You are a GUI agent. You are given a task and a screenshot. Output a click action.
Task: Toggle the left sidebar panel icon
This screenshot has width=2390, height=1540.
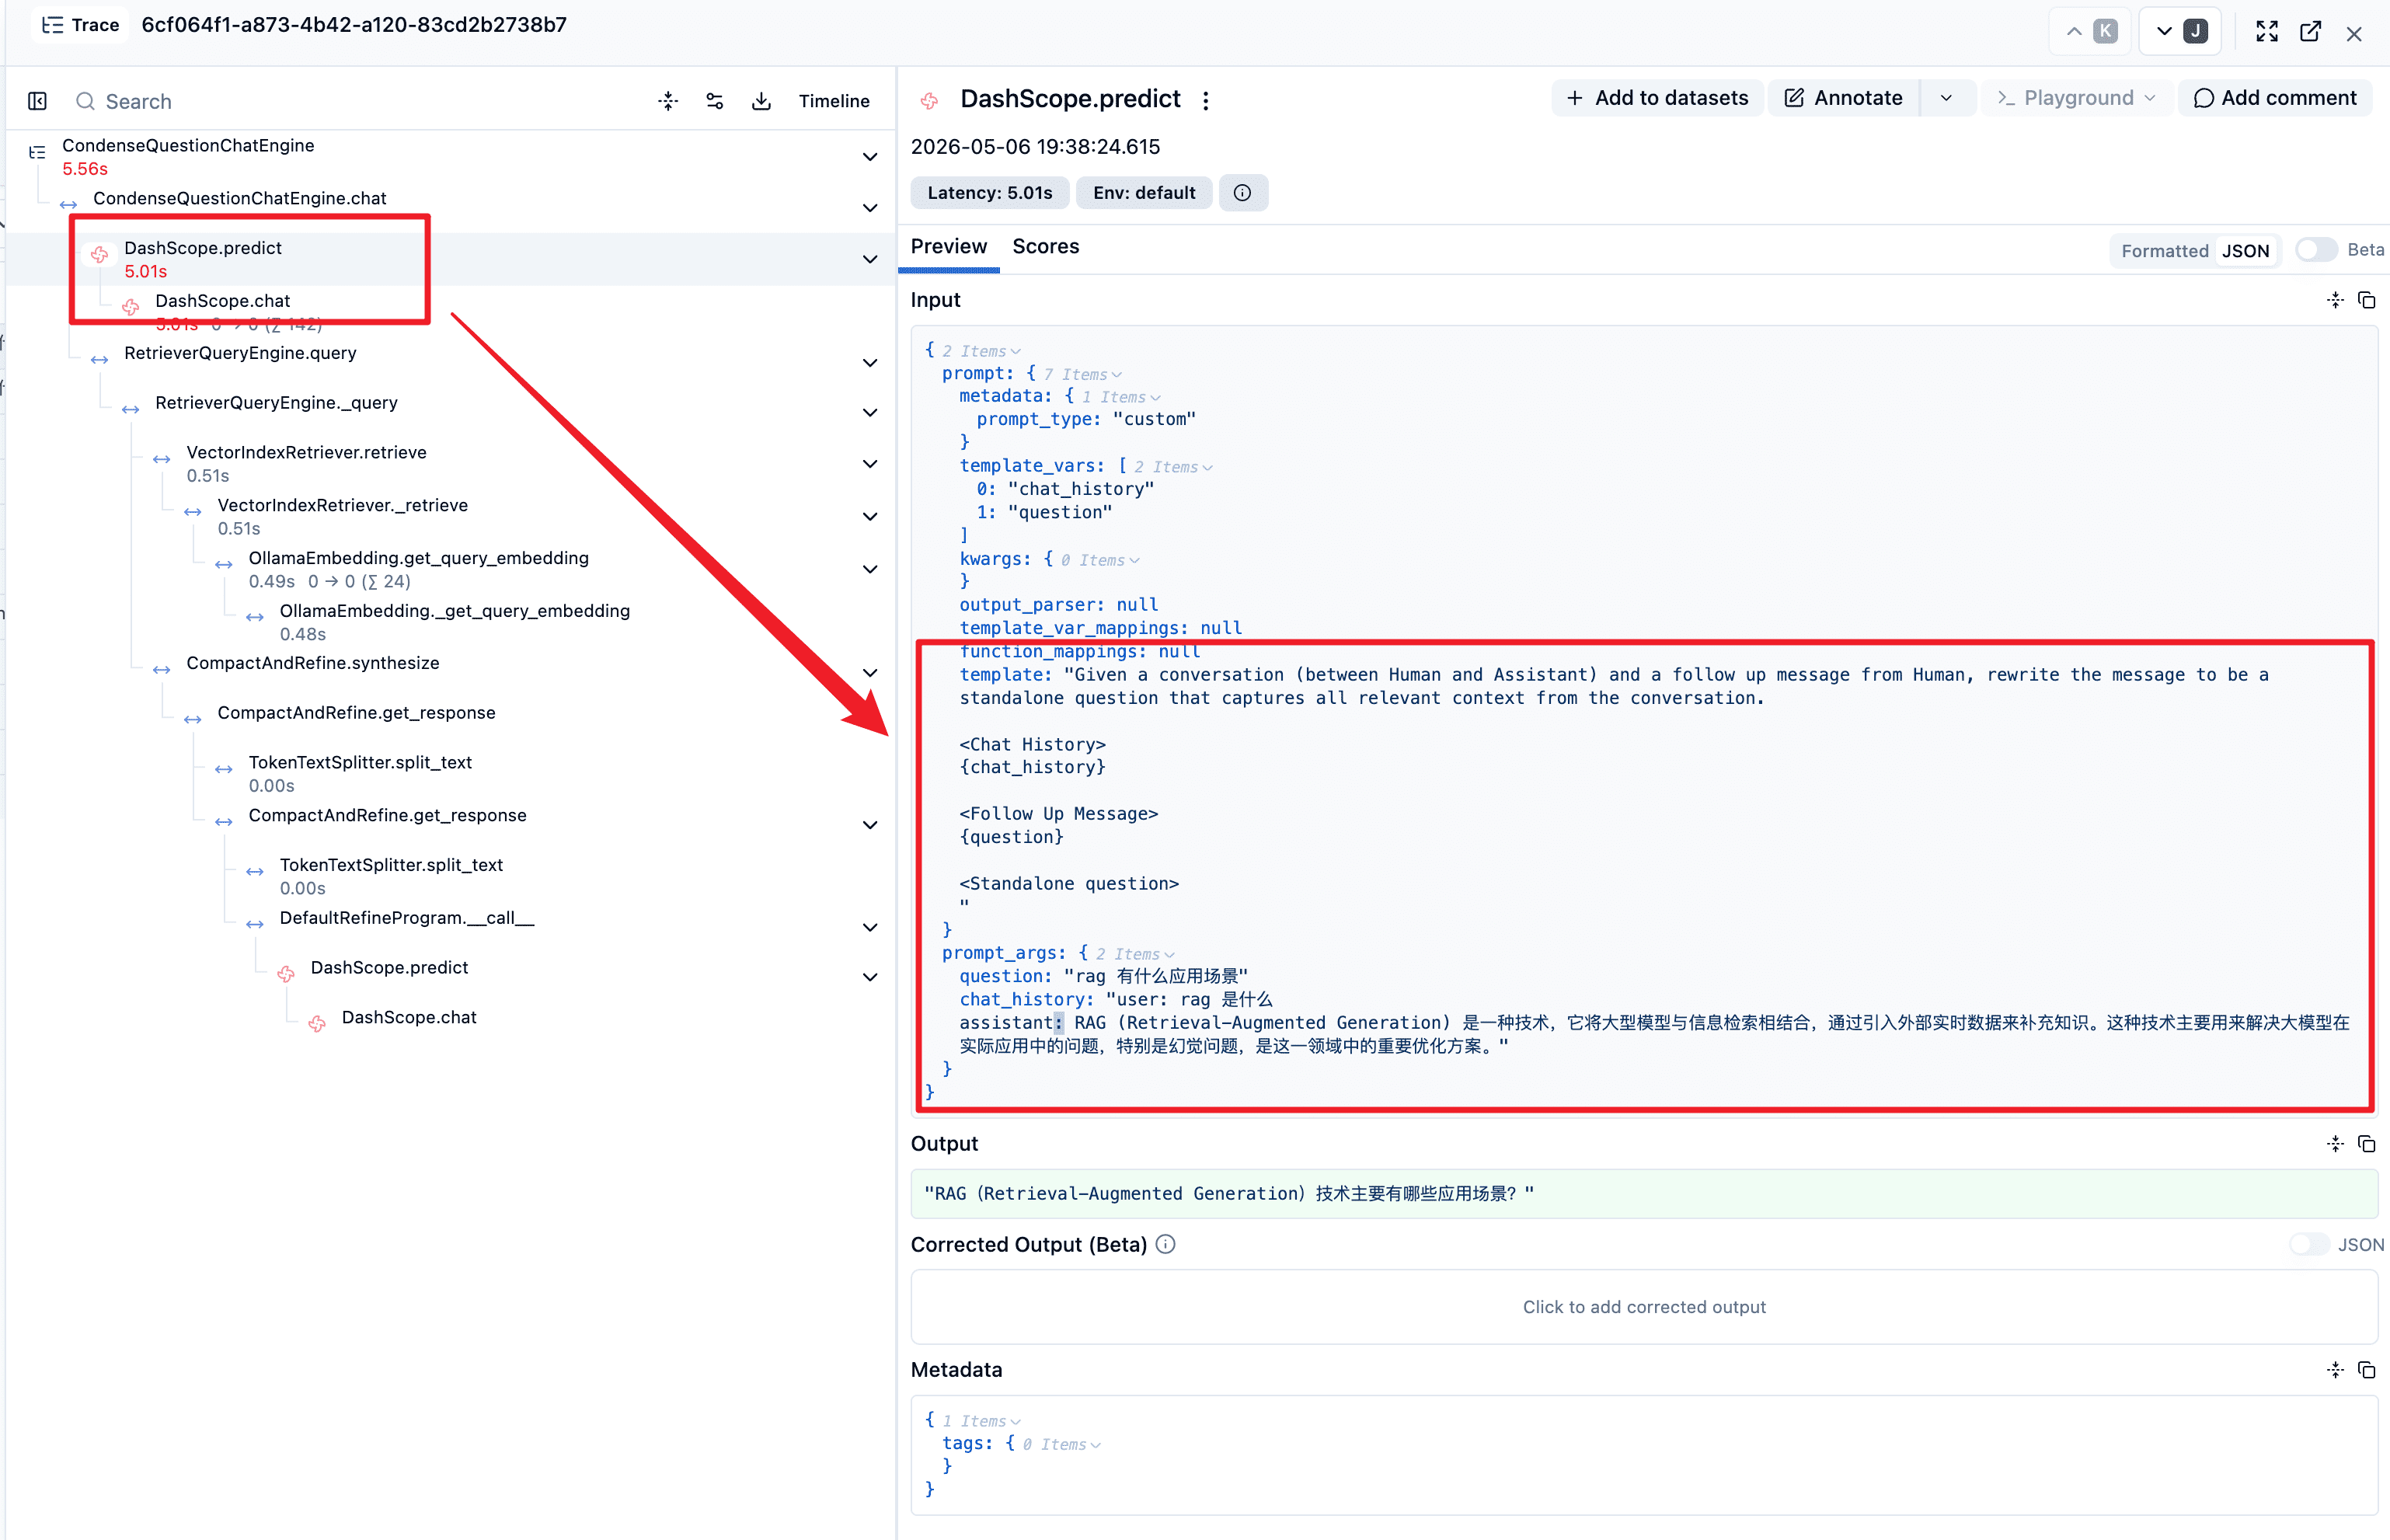38,101
